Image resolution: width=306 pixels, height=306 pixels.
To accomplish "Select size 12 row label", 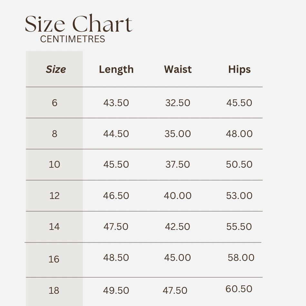I will 54,195.
